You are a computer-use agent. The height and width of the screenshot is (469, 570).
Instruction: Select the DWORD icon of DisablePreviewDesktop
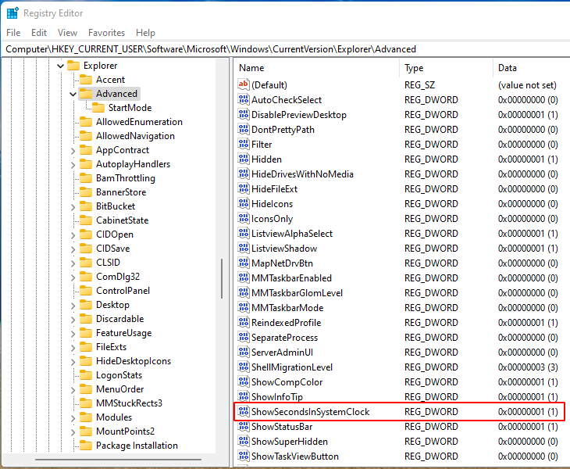pyautogui.click(x=243, y=114)
